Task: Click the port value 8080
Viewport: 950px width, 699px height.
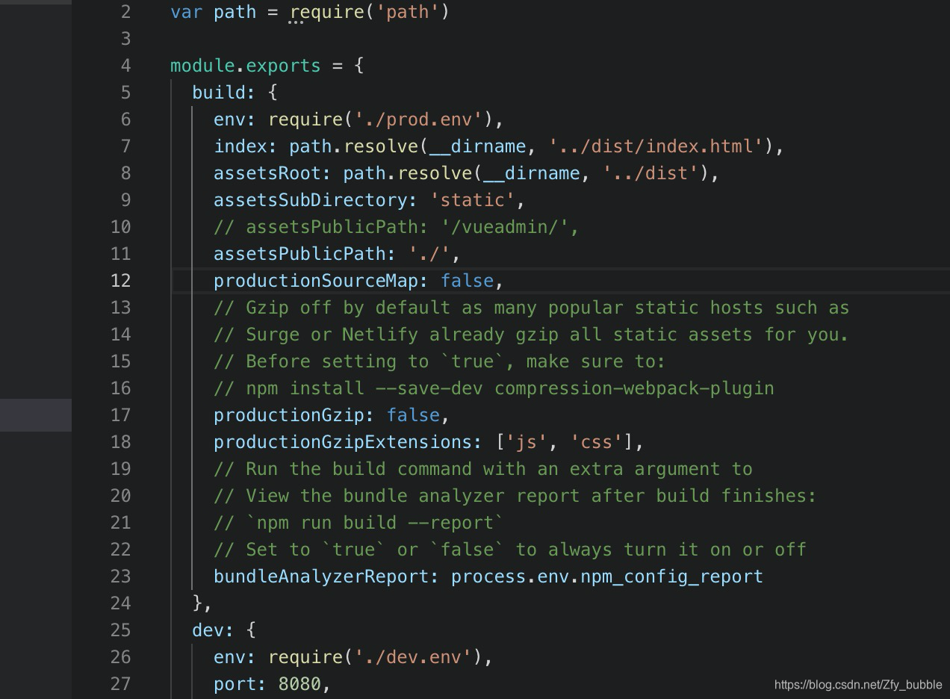Action: tap(299, 684)
